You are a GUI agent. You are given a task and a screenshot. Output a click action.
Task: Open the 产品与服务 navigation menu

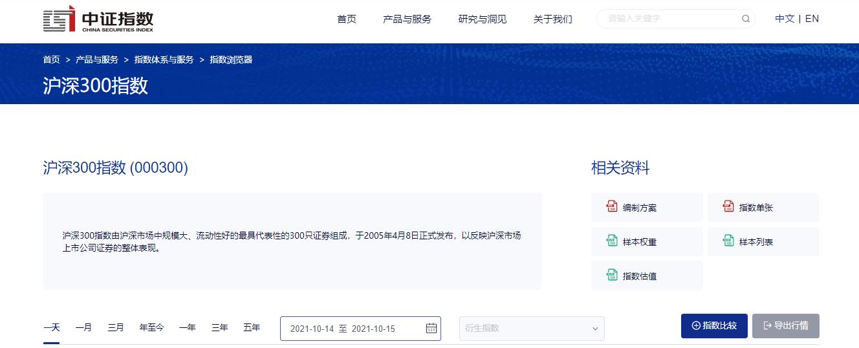tap(407, 19)
